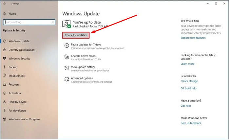Click the Find my device icon
Viewport: 229px width, 140px height.
pos(5,102)
